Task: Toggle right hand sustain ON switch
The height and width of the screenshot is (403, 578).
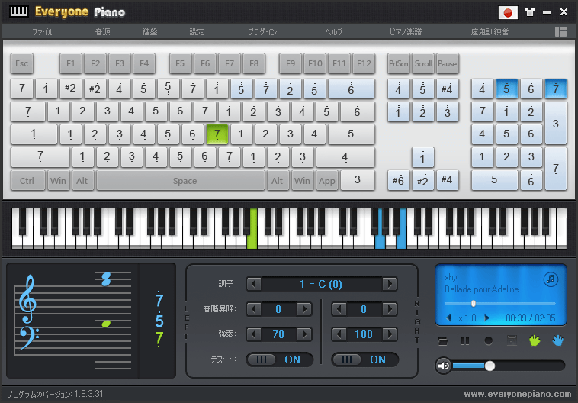Action: pyautogui.click(x=365, y=359)
